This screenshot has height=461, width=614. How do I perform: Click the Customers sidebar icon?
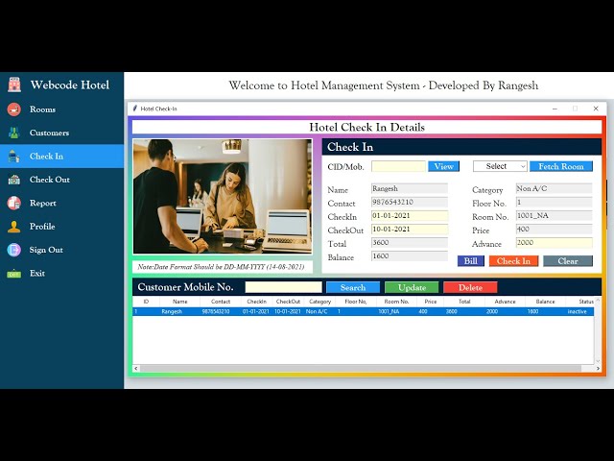click(14, 133)
